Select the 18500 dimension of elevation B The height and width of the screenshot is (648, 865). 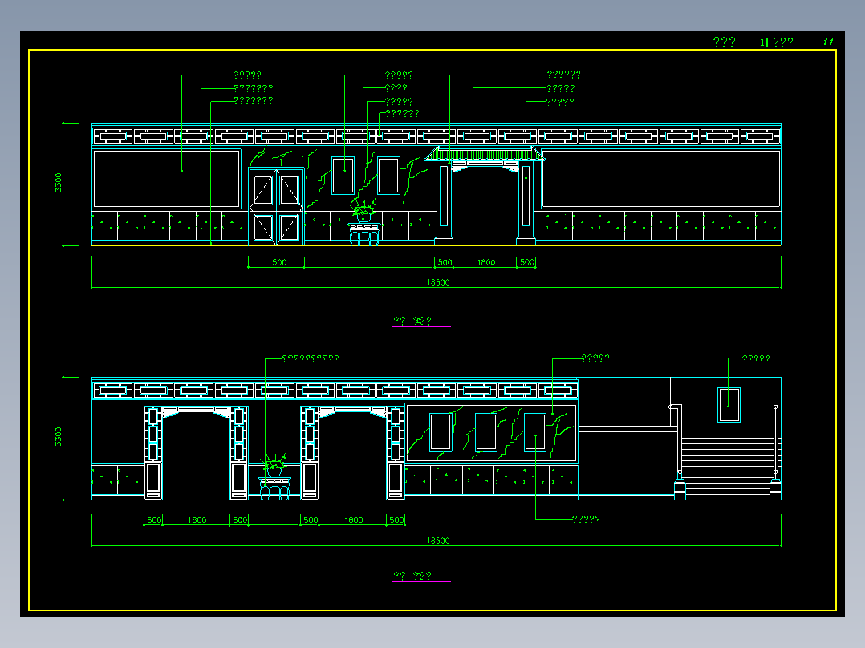[438, 541]
